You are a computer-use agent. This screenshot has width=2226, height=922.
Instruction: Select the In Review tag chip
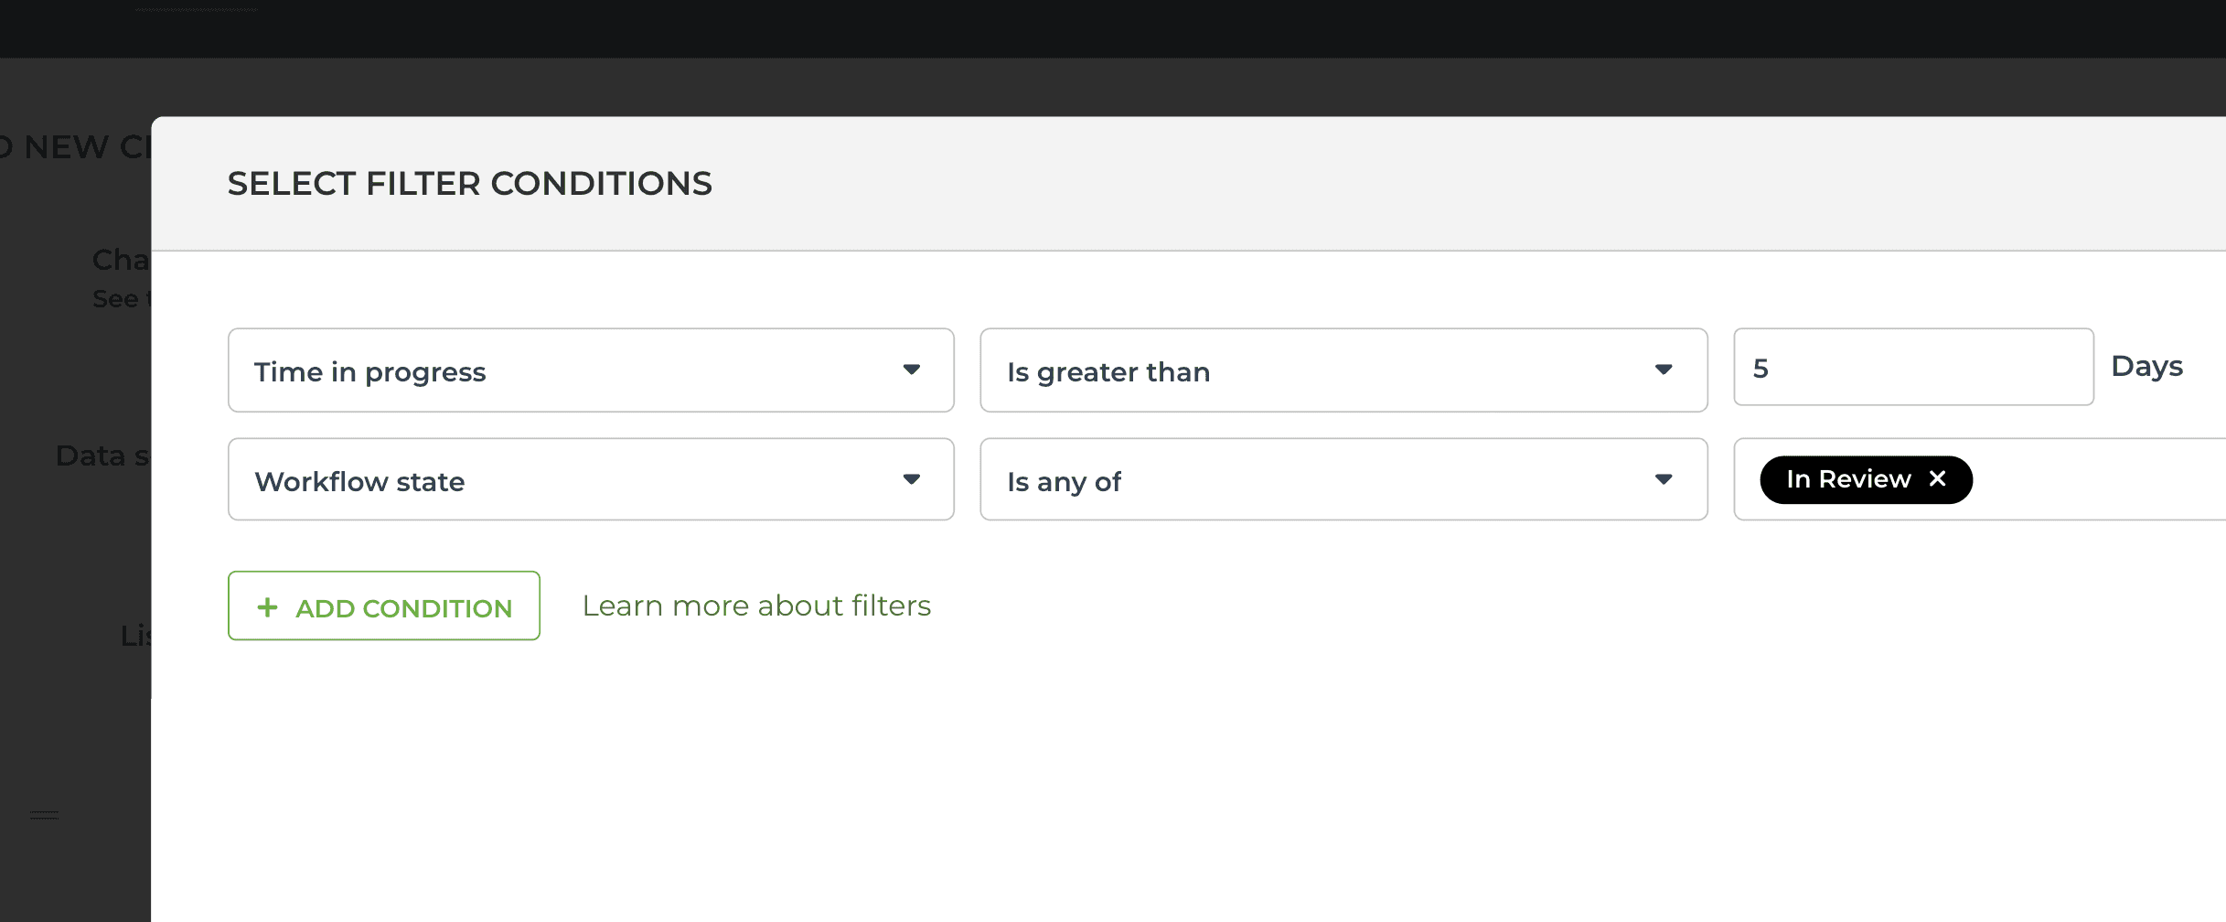click(1848, 479)
